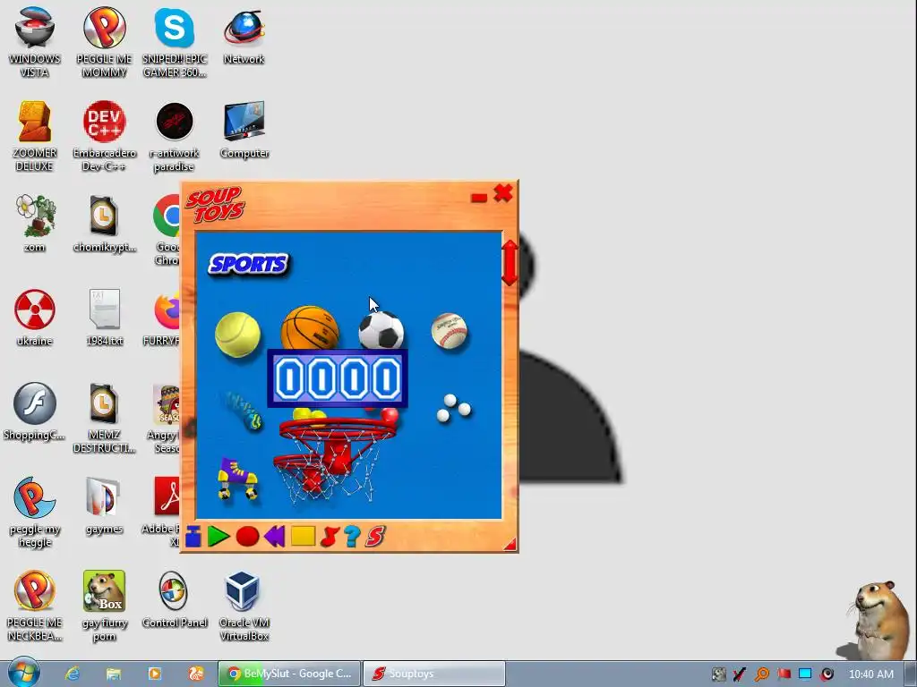Grab the soccer ball toy

tap(381, 331)
